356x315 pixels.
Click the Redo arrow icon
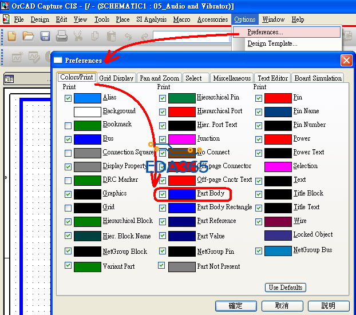tap(145, 37)
